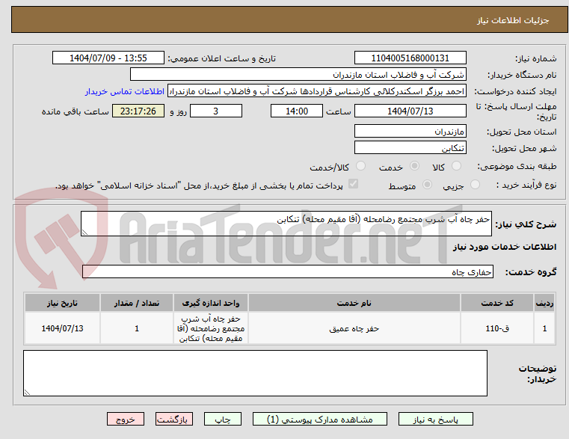Screen dimensions: 569x439
Task: Select the کالا radio button
Action: coord(456,166)
